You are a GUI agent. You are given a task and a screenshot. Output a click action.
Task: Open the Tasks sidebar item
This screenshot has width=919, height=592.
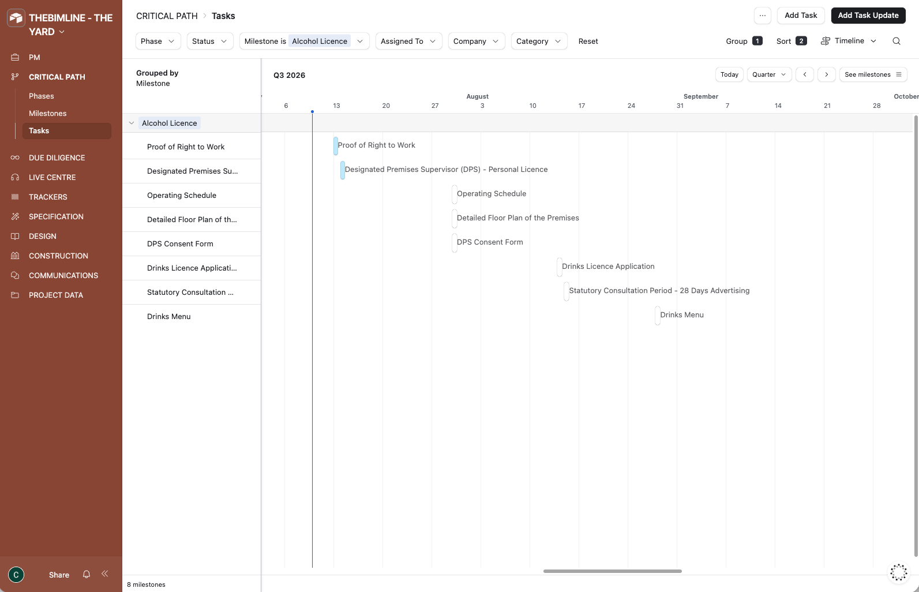66,131
